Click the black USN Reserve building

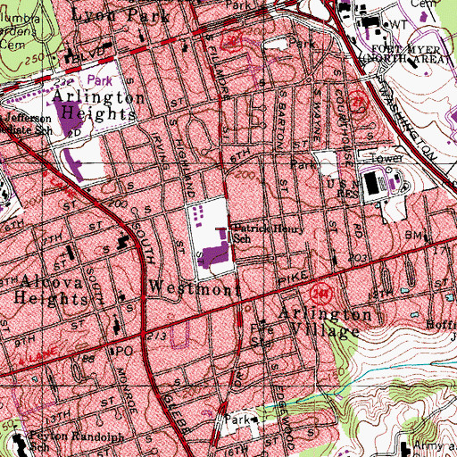(x=372, y=184)
